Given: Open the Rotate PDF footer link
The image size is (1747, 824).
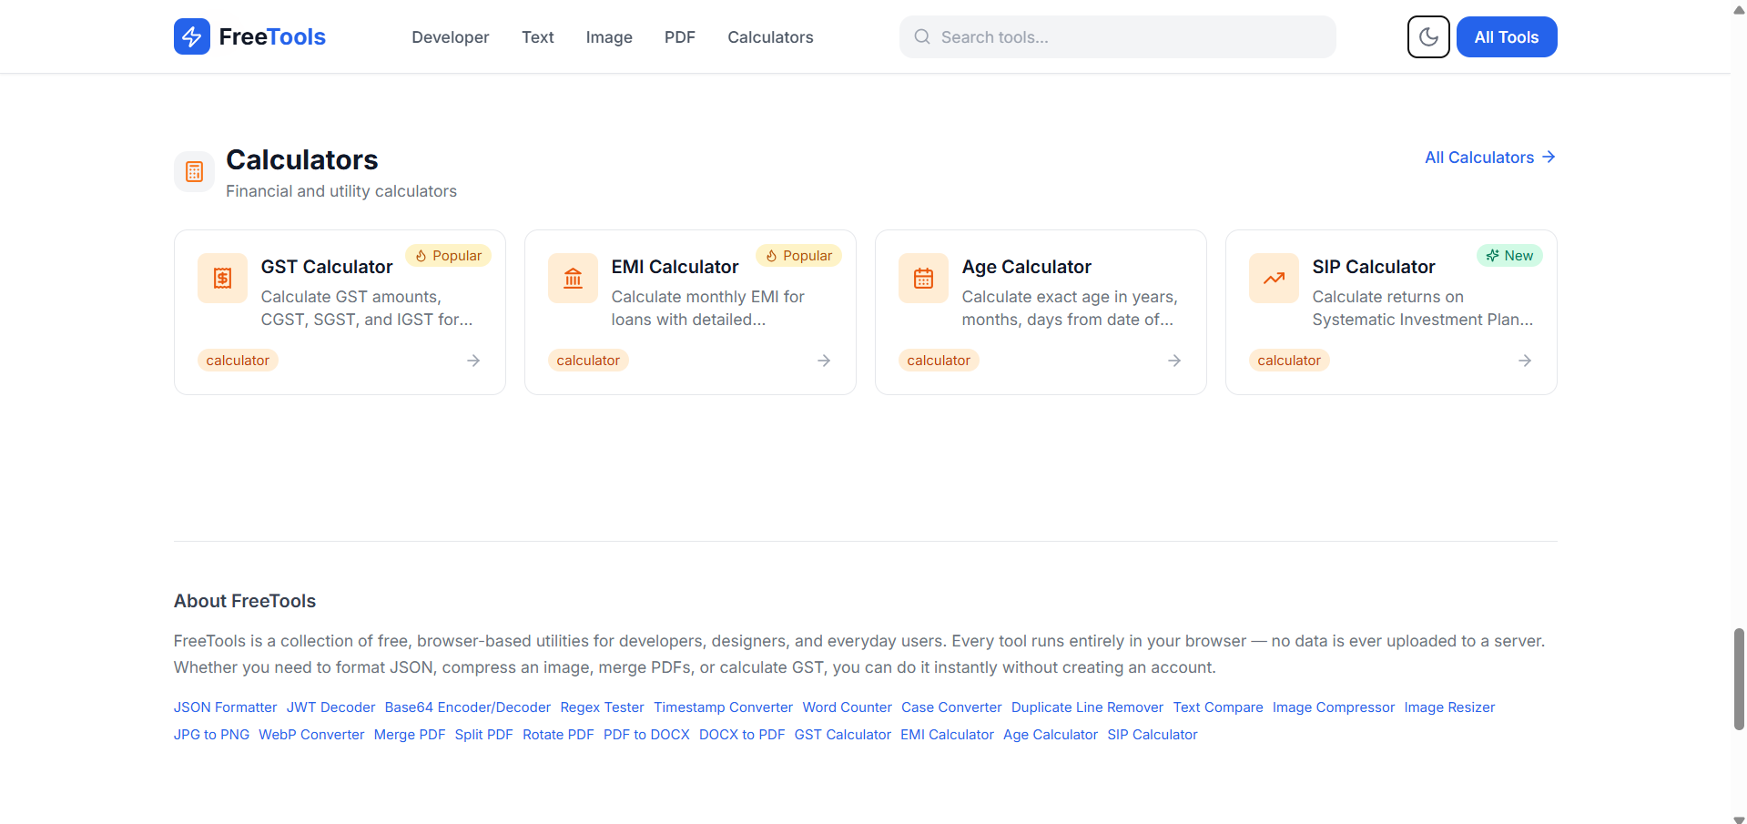Looking at the screenshot, I should pos(558,735).
